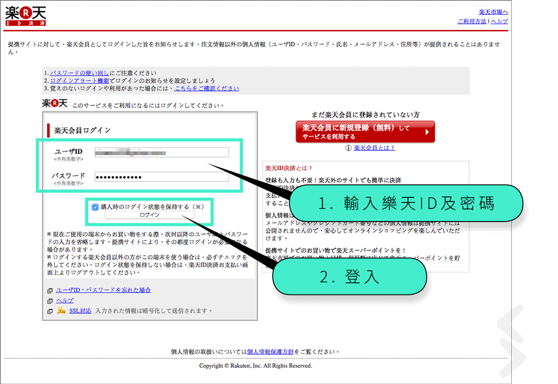
Task: Open the 楽天市場へ link
Action: (x=493, y=12)
